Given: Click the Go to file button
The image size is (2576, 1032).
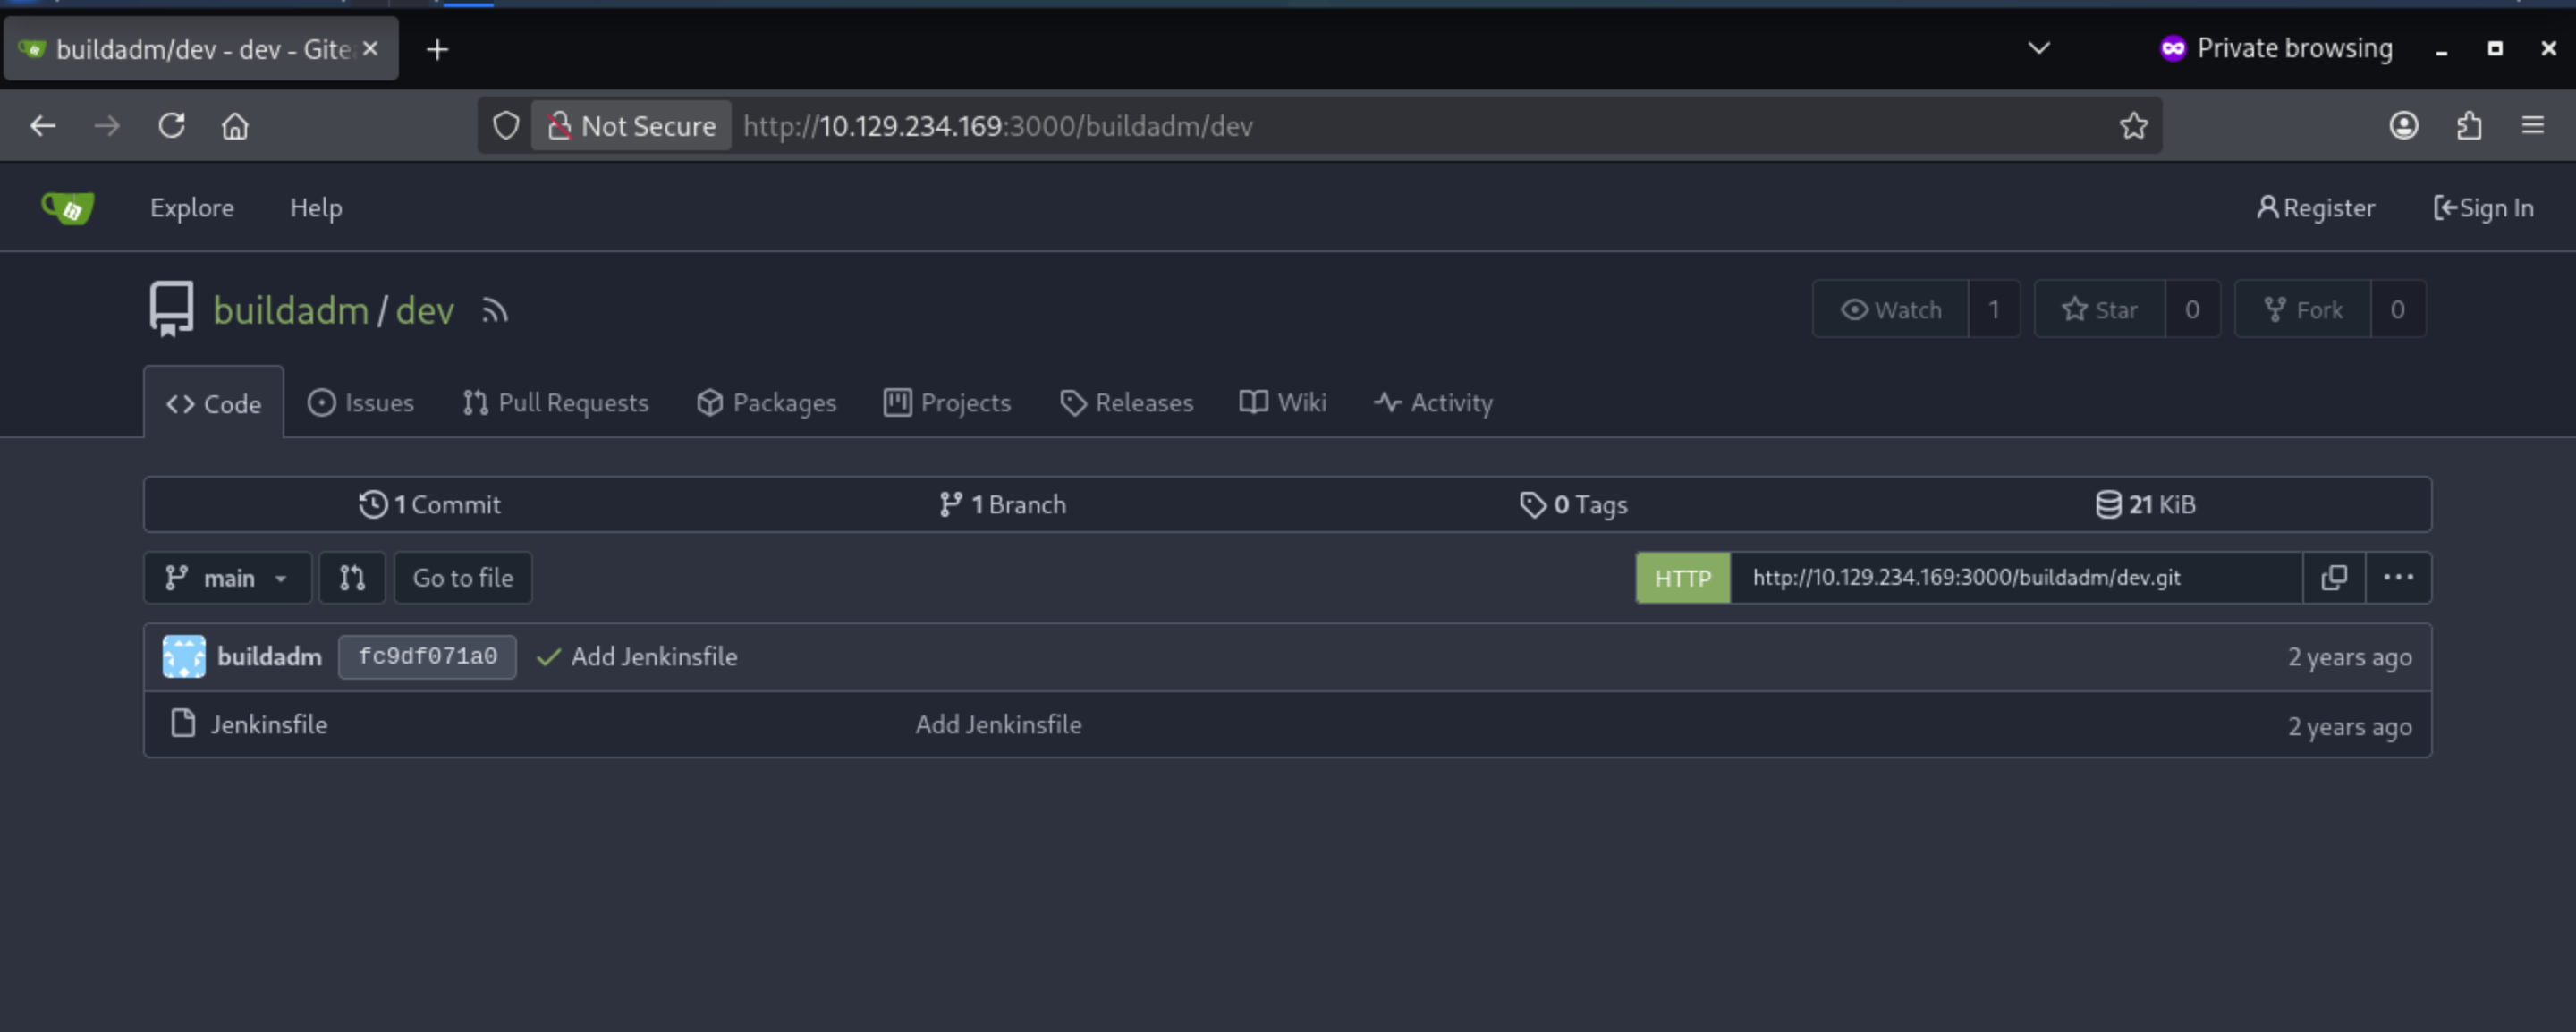Looking at the screenshot, I should 463,578.
